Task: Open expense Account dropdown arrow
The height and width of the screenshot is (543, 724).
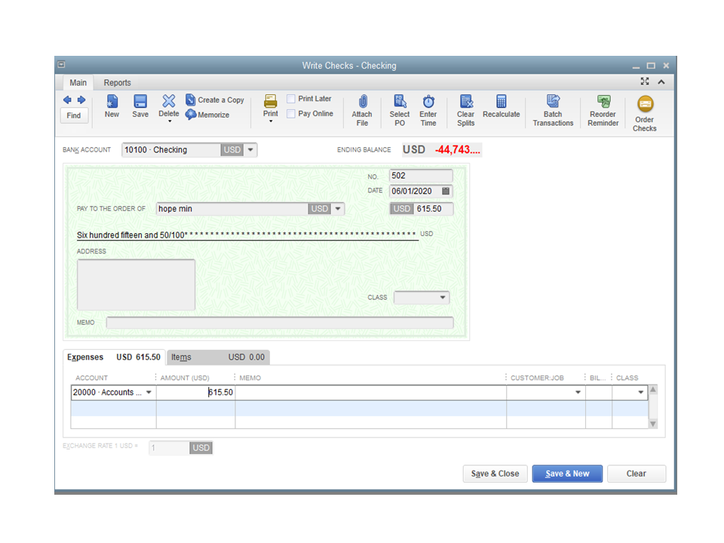Action: [149, 392]
